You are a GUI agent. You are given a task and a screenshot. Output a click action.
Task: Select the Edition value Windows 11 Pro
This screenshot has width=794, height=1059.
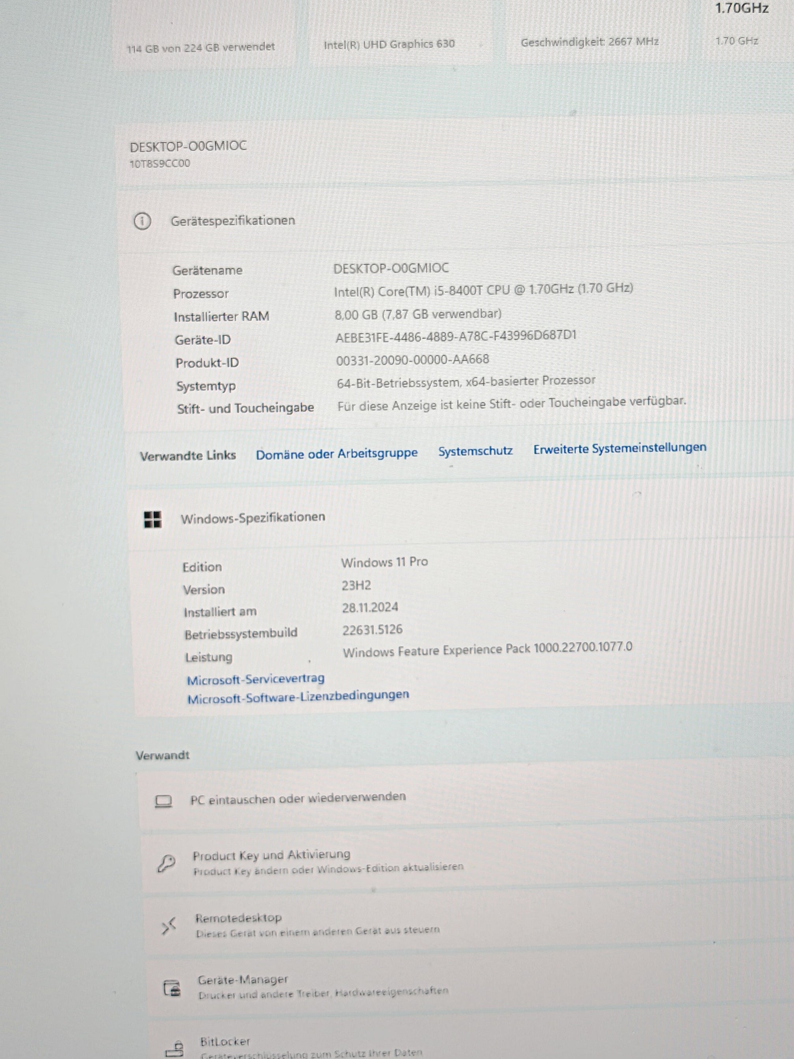tap(384, 562)
